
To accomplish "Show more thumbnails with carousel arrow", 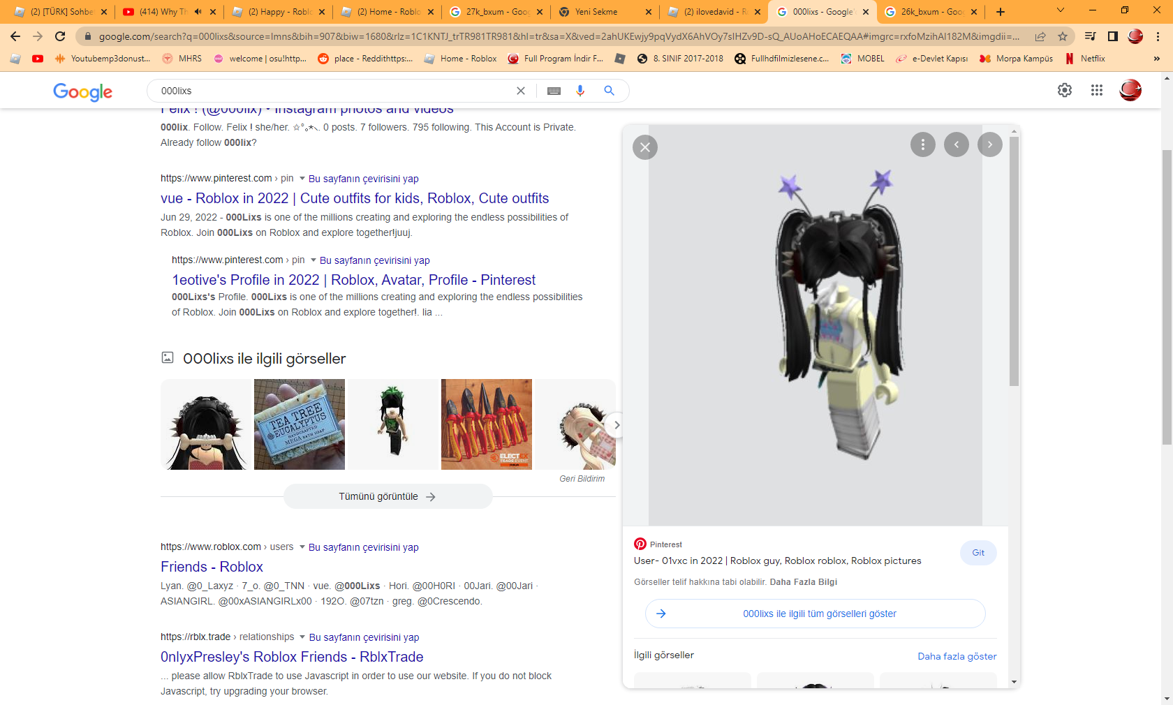I will coord(615,425).
